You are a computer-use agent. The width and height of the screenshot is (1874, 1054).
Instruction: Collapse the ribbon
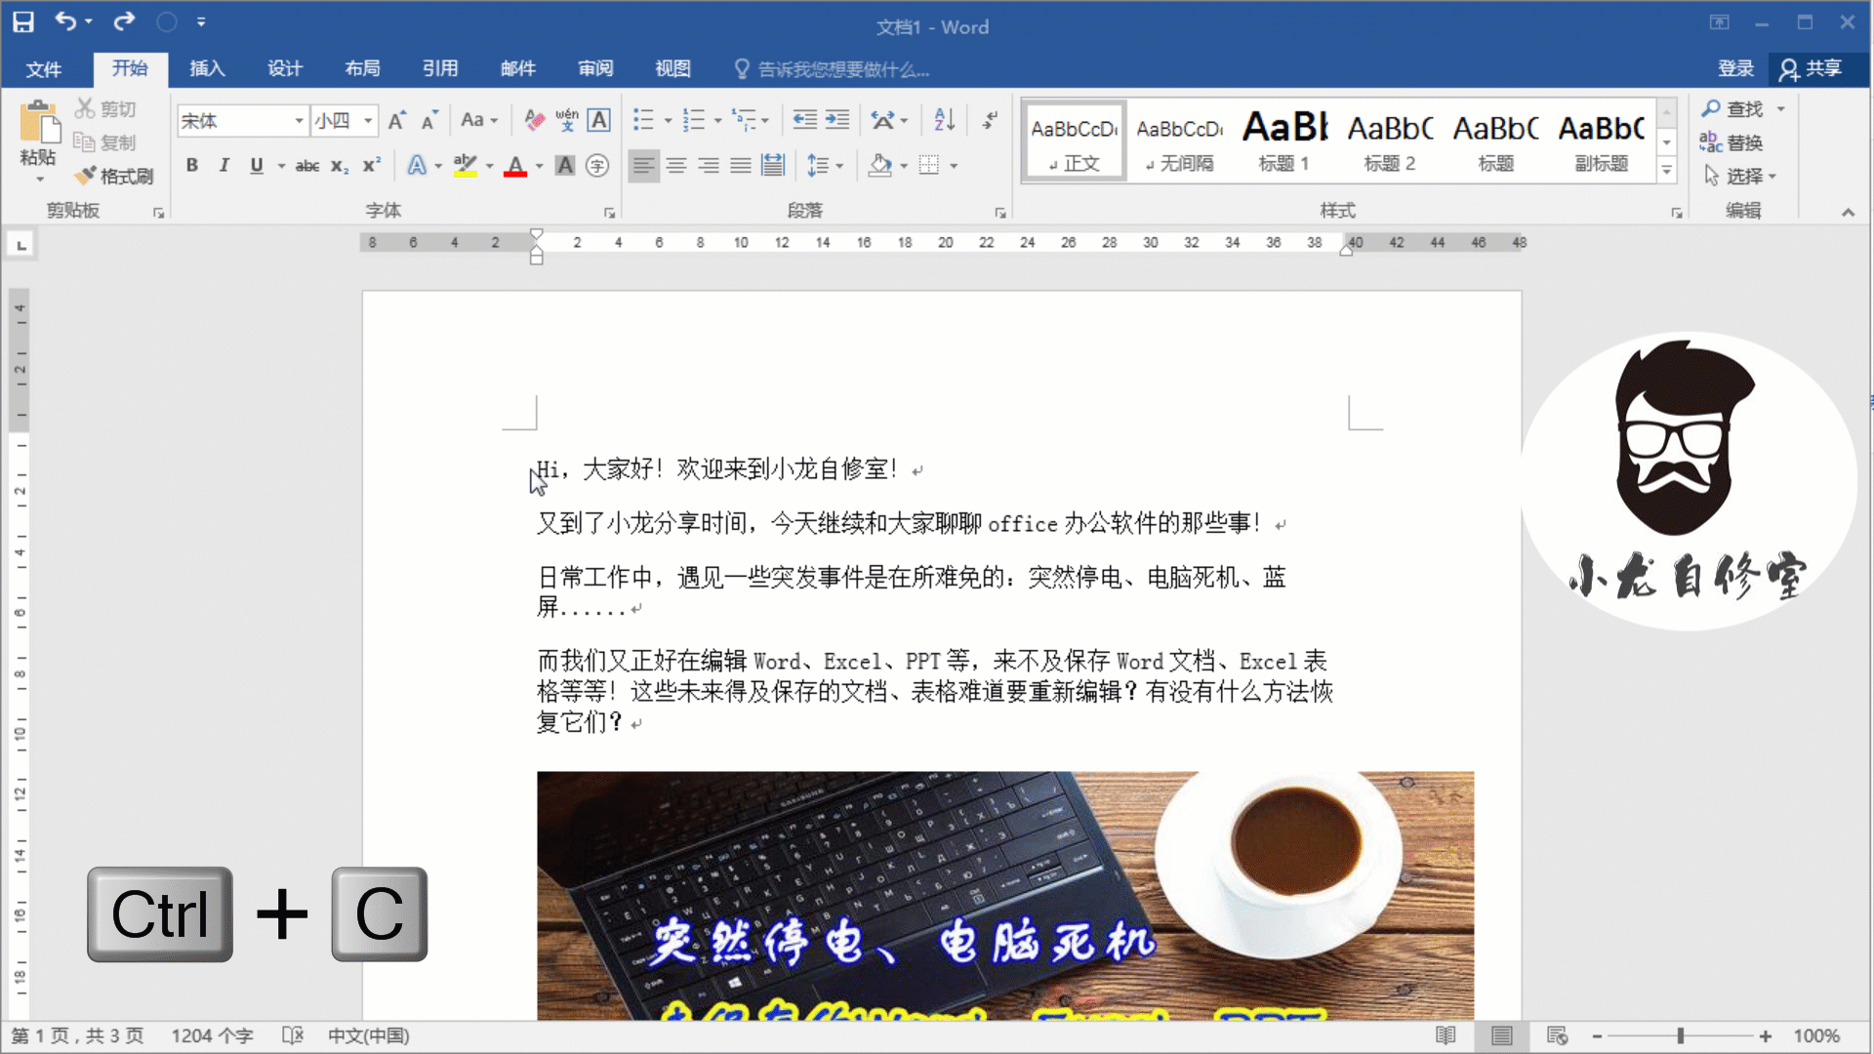[1848, 212]
